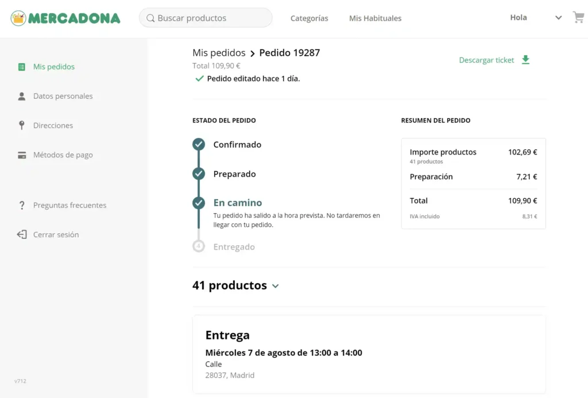Click the Pedido editado hace 1 día text

click(253, 79)
